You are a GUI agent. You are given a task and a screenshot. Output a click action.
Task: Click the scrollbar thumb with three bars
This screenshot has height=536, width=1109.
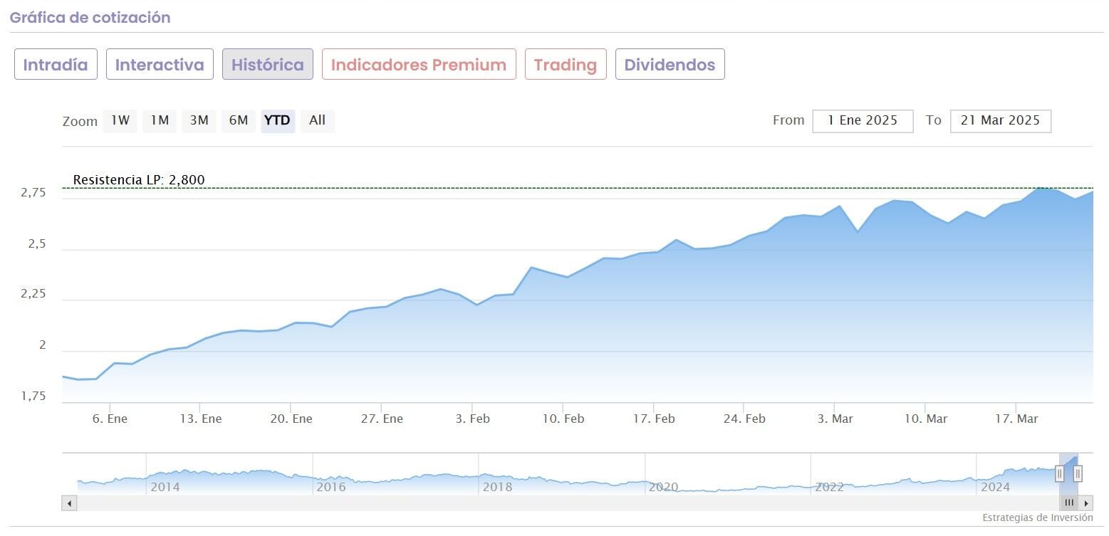point(1069,503)
